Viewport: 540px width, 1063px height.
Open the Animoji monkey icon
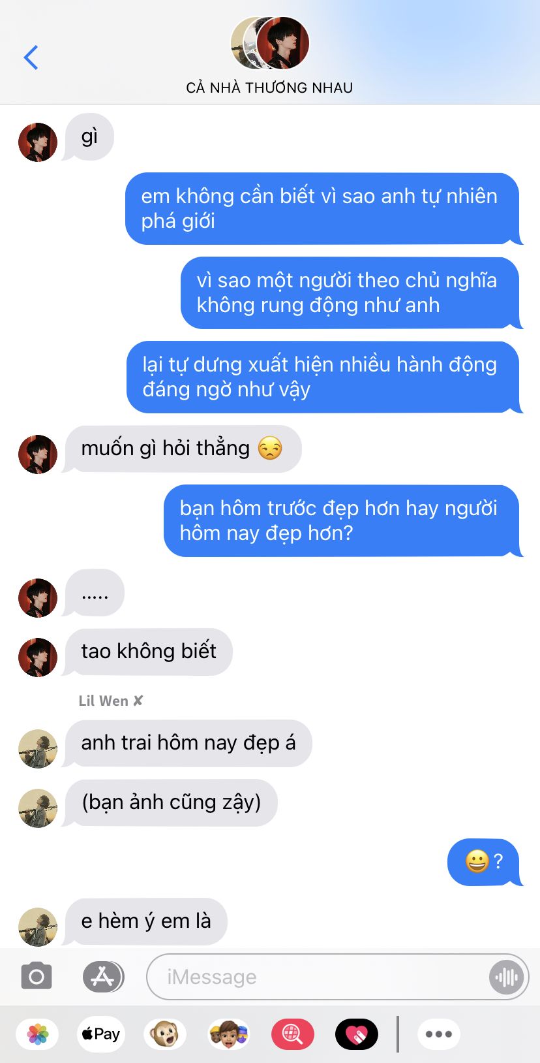164,1034
